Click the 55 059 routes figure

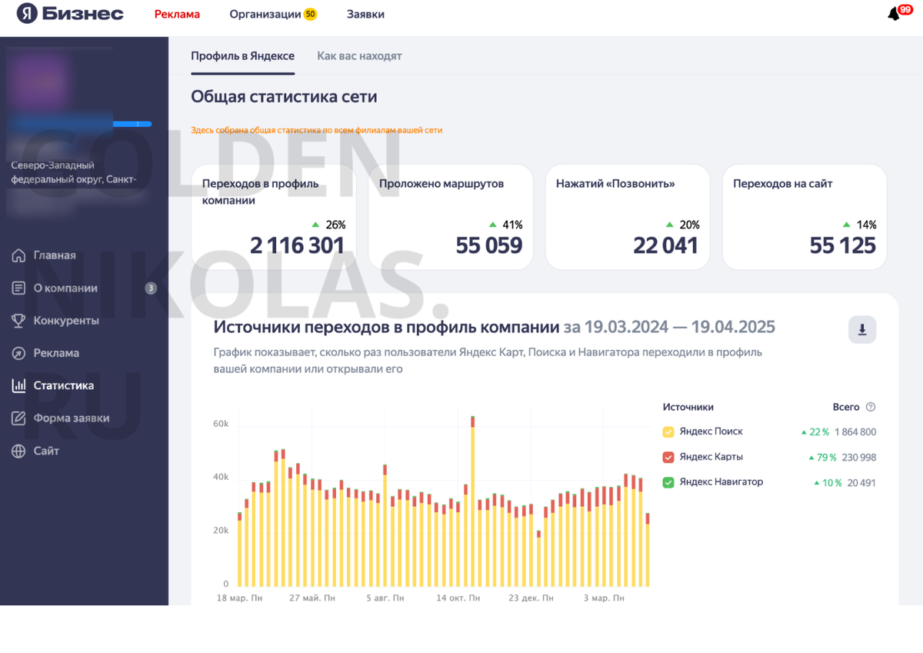click(x=489, y=245)
